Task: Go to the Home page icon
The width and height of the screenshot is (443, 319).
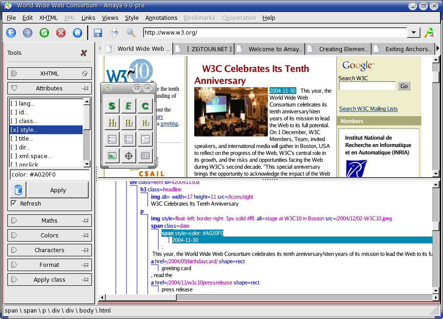Action: pos(78,33)
